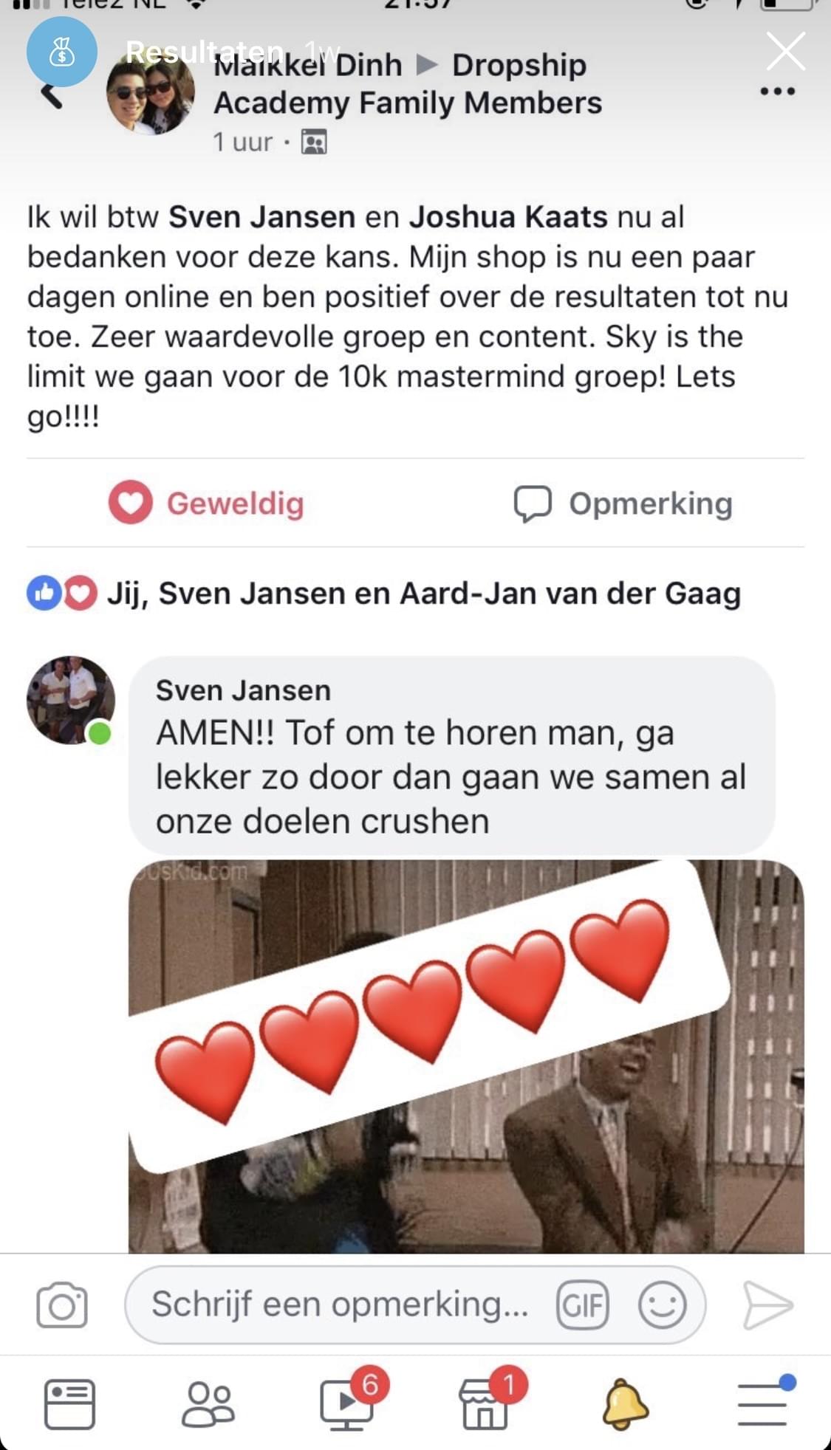View reactions list with like and heart icons
This screenshot has height=1450, width=831.
click(x=384, y=594)
